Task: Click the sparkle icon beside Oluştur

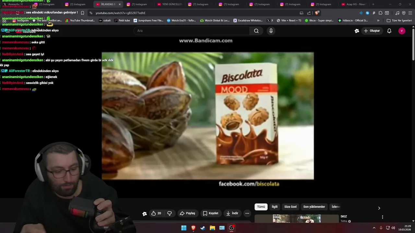Action: tap(357, 31)
